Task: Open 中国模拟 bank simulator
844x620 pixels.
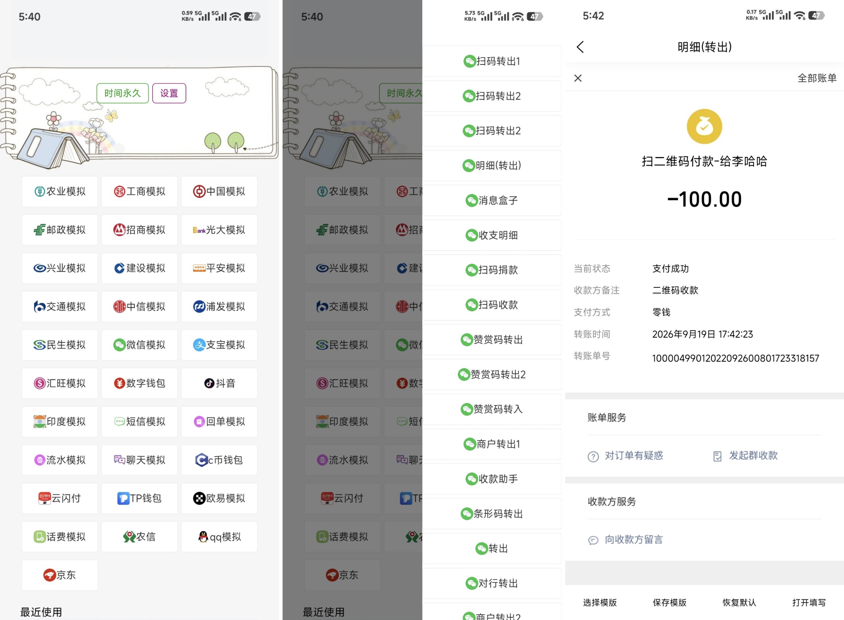Action: pos(220,191)
